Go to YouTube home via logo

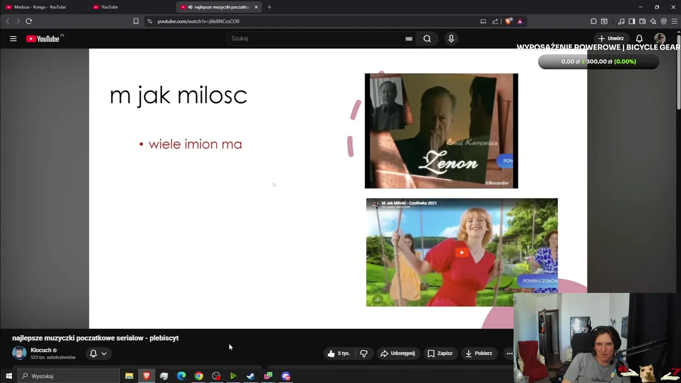(43, 38)
